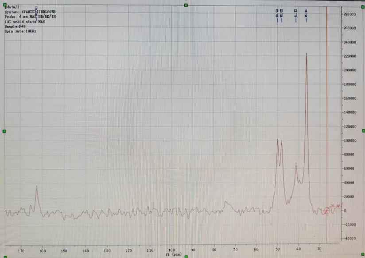Select the top-left green resize handle

[5, 5]
